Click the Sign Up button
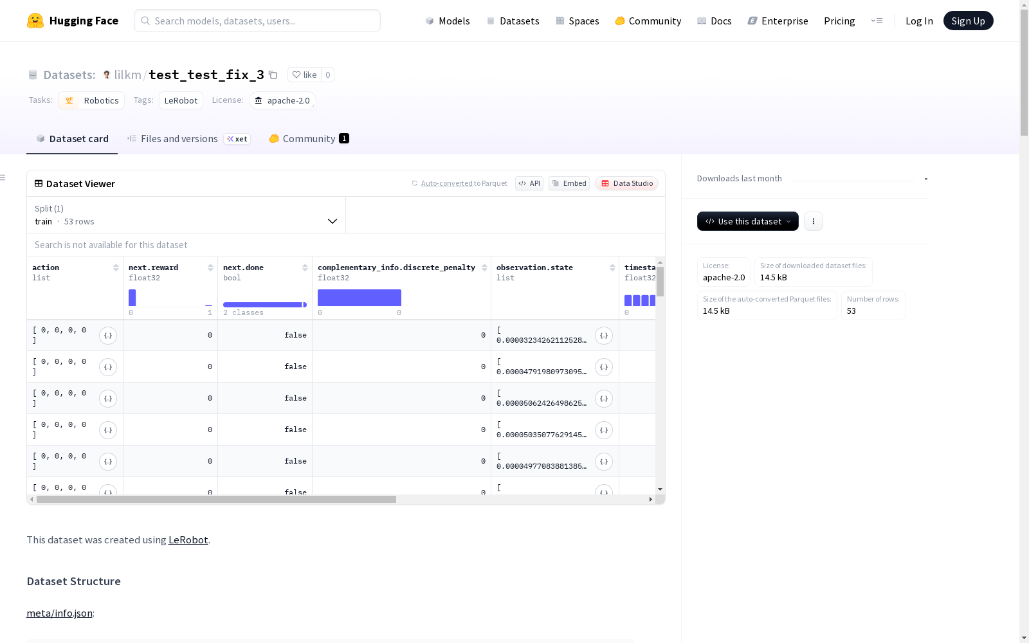The width and height of the screenshot is (1029, 643). [969, 21]
